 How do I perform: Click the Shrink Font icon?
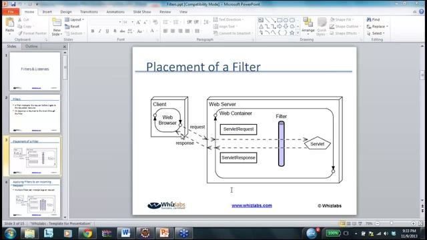click(x=145, y=22)
